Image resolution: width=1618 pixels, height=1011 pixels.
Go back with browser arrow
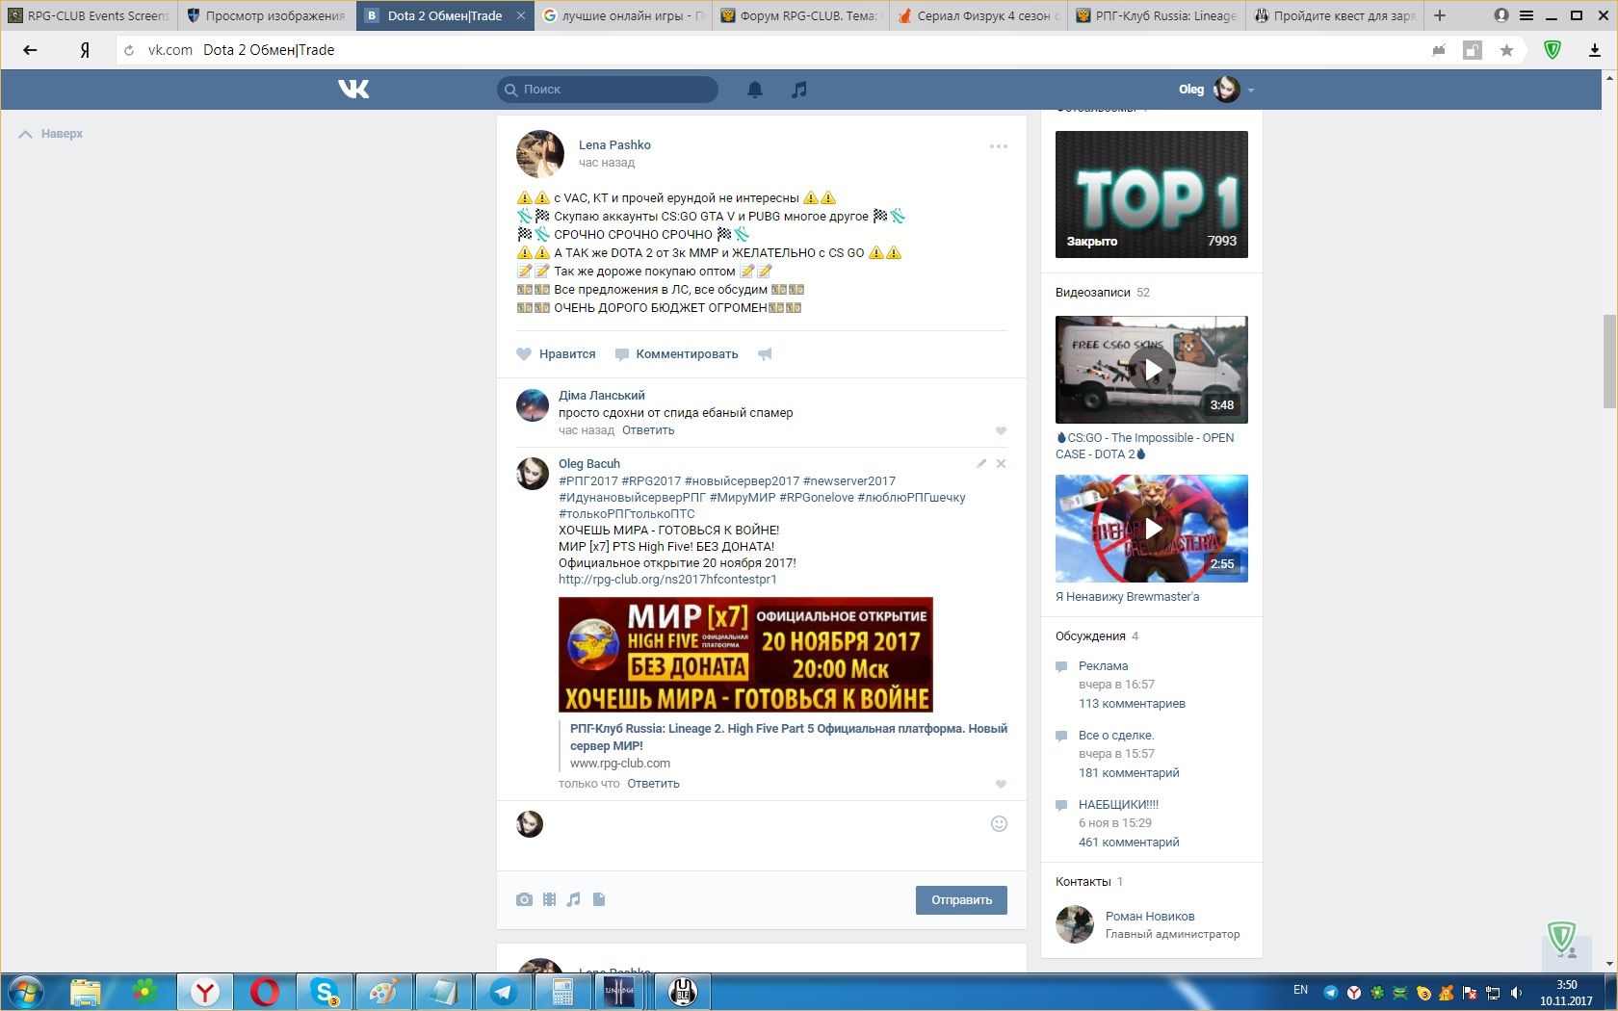tap(30, 50)
